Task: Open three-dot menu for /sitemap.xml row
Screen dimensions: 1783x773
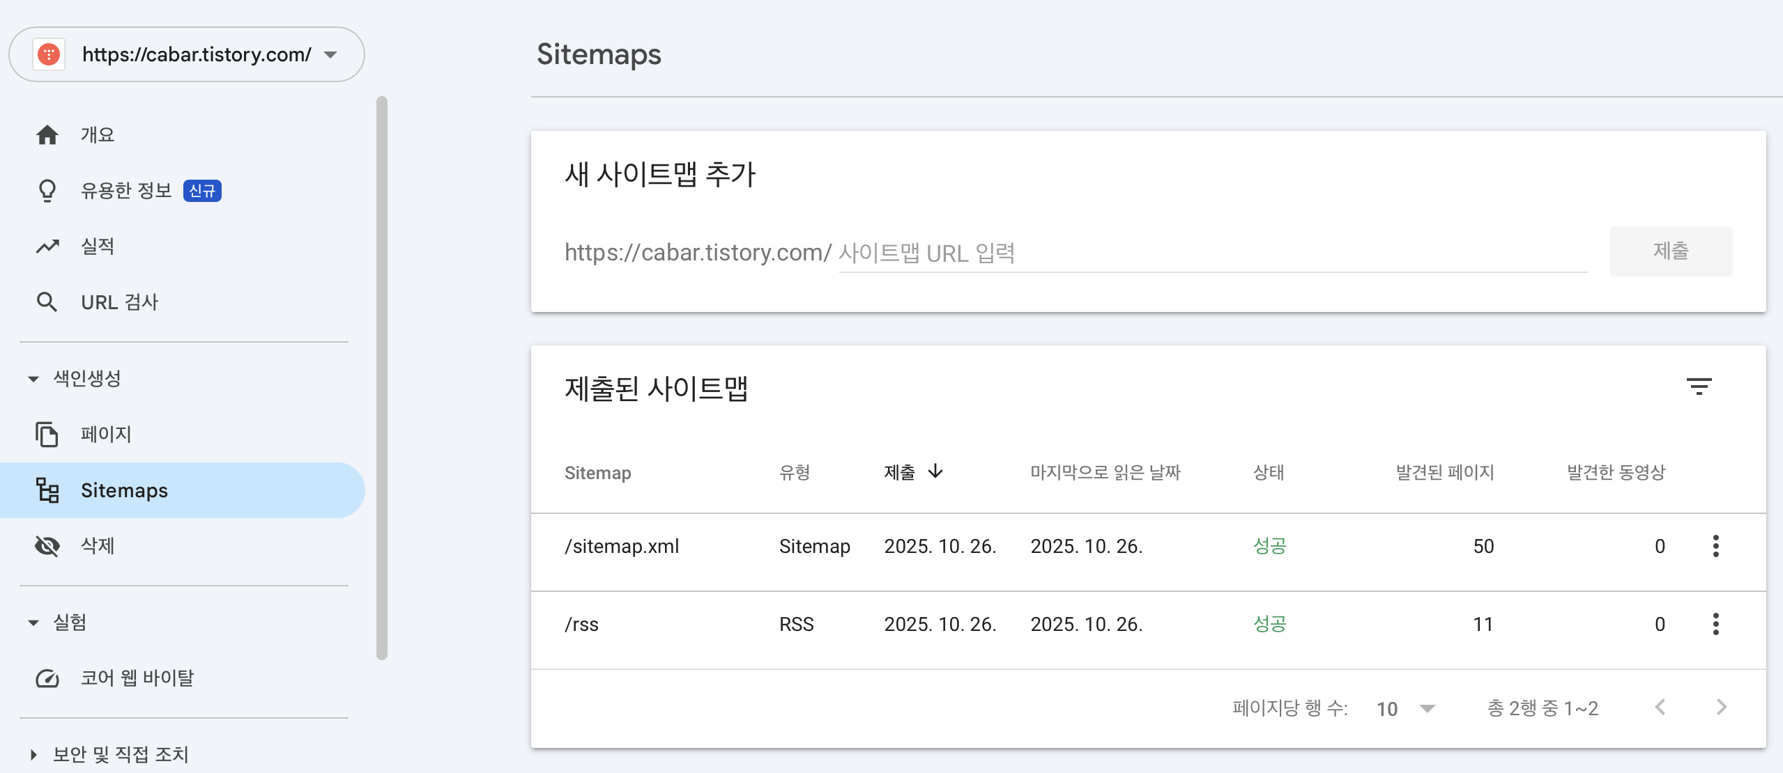Action: [1716, 546]
